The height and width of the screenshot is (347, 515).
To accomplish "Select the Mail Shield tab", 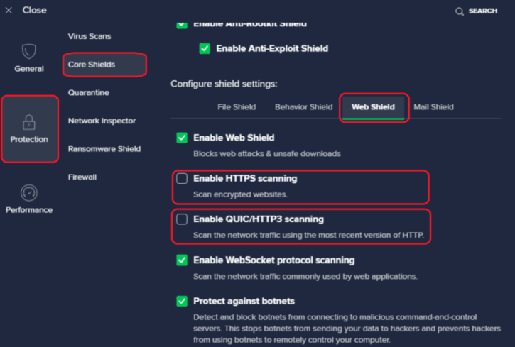I will coord(433,107).
